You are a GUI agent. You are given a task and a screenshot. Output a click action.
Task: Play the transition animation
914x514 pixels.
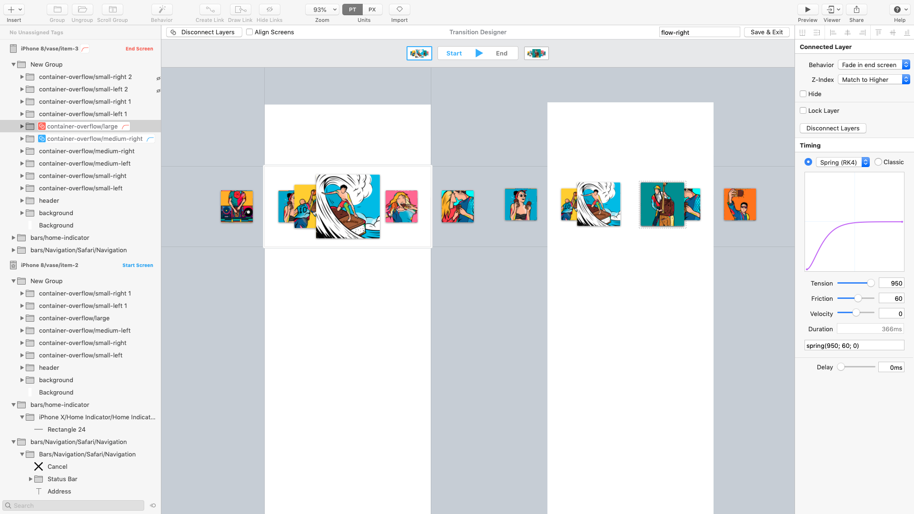click(479, 53)
